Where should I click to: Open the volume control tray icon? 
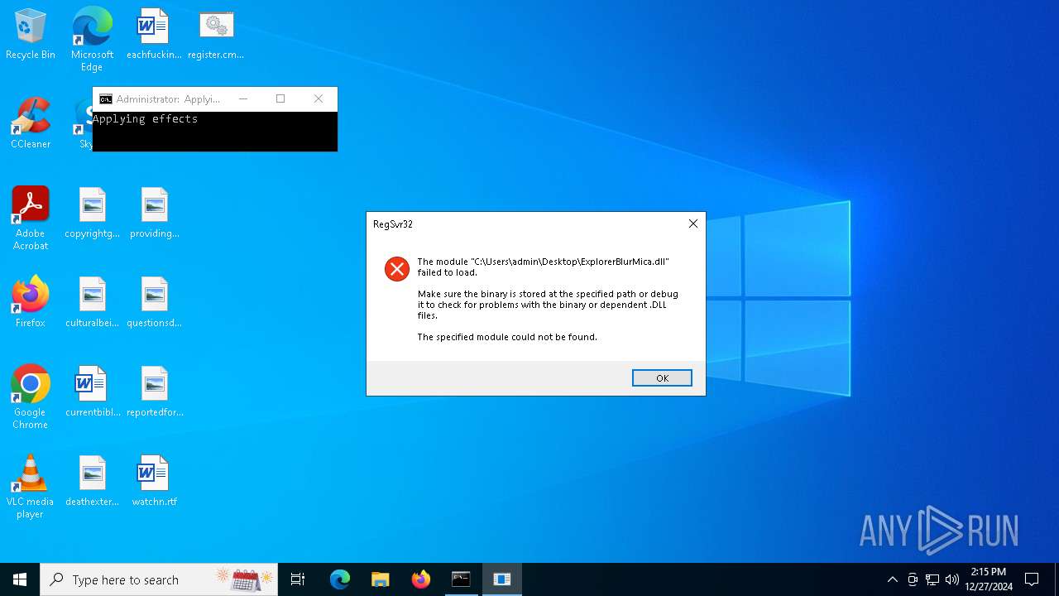tap(952, 579)
